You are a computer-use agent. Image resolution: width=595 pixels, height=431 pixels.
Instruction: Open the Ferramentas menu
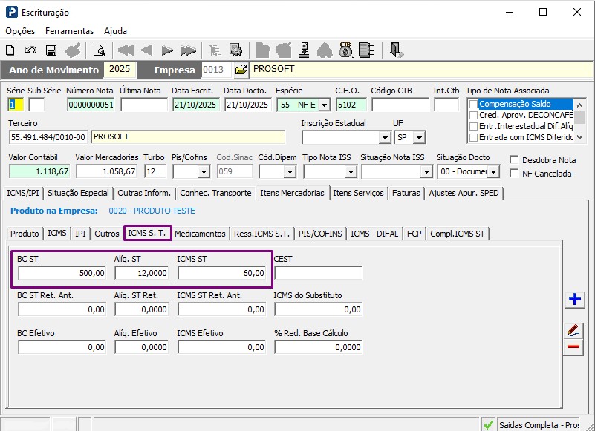pos(69,31)
